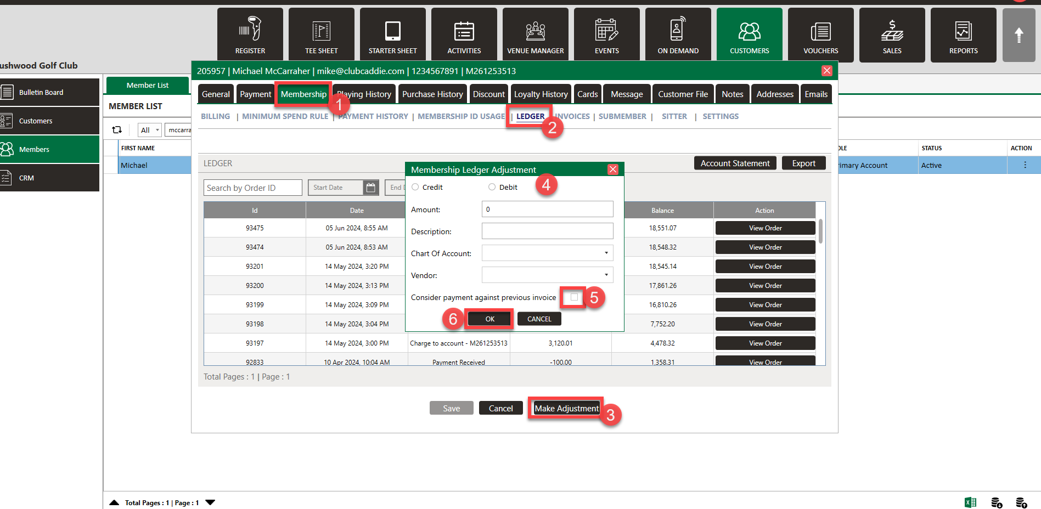Close the Michael McCarraher customer window

(827, 71)
